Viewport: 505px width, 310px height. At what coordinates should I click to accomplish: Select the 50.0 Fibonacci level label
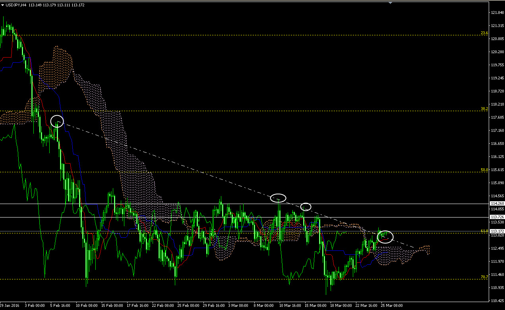pos(484,170)
